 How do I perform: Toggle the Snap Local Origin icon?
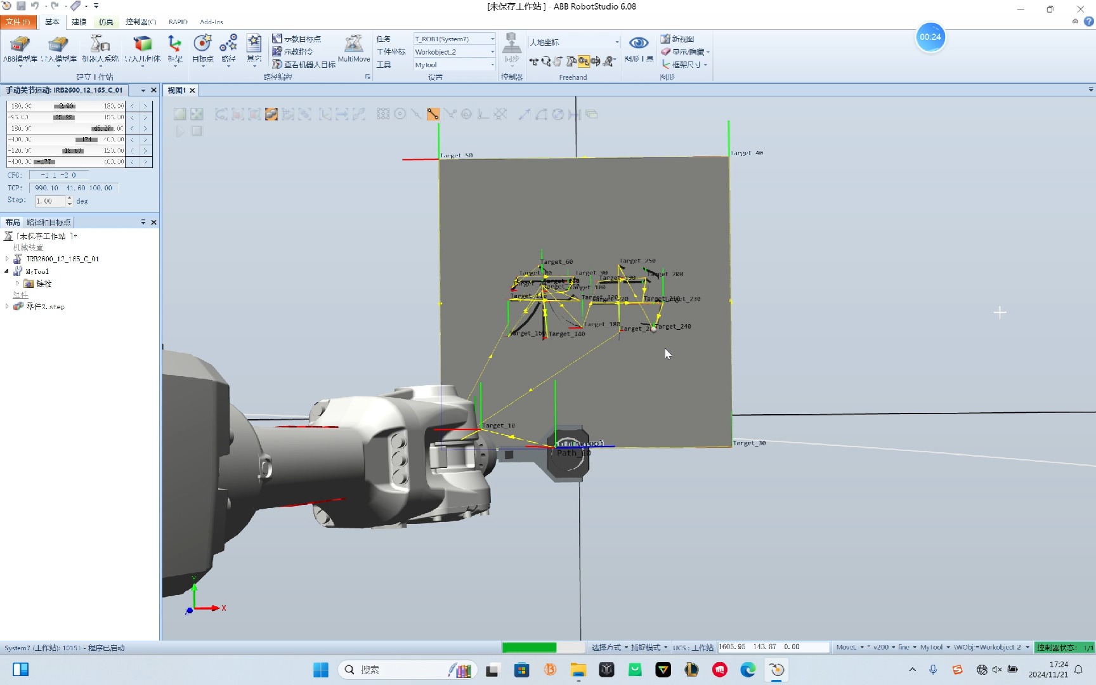pos(483,114)
